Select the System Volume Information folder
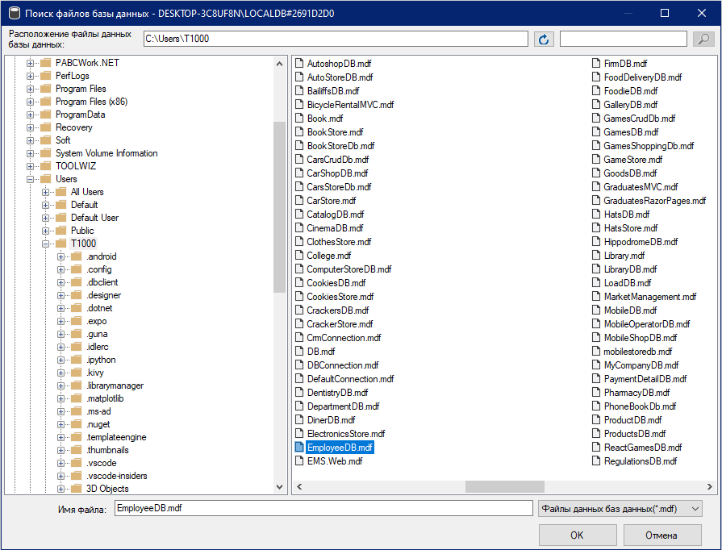The height and width of the screenshot is (550, 722). click(106, 153)
